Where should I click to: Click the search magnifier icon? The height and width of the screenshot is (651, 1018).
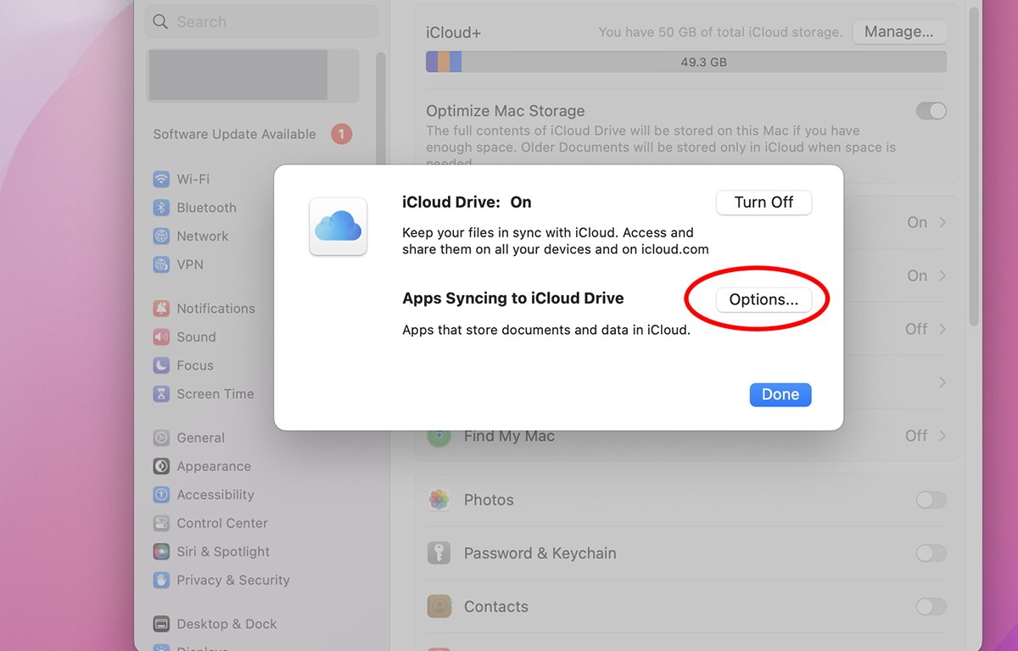coord(159,22)
